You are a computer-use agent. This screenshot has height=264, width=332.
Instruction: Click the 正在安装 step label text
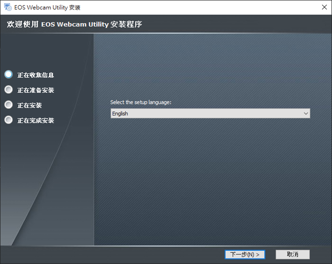pyautogui.click(x=30, y=105)
